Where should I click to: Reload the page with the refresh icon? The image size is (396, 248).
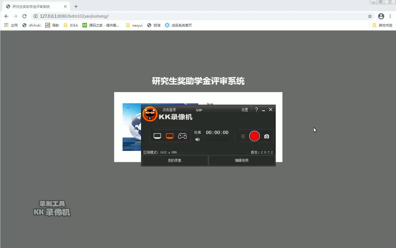[x=24, y=16]
